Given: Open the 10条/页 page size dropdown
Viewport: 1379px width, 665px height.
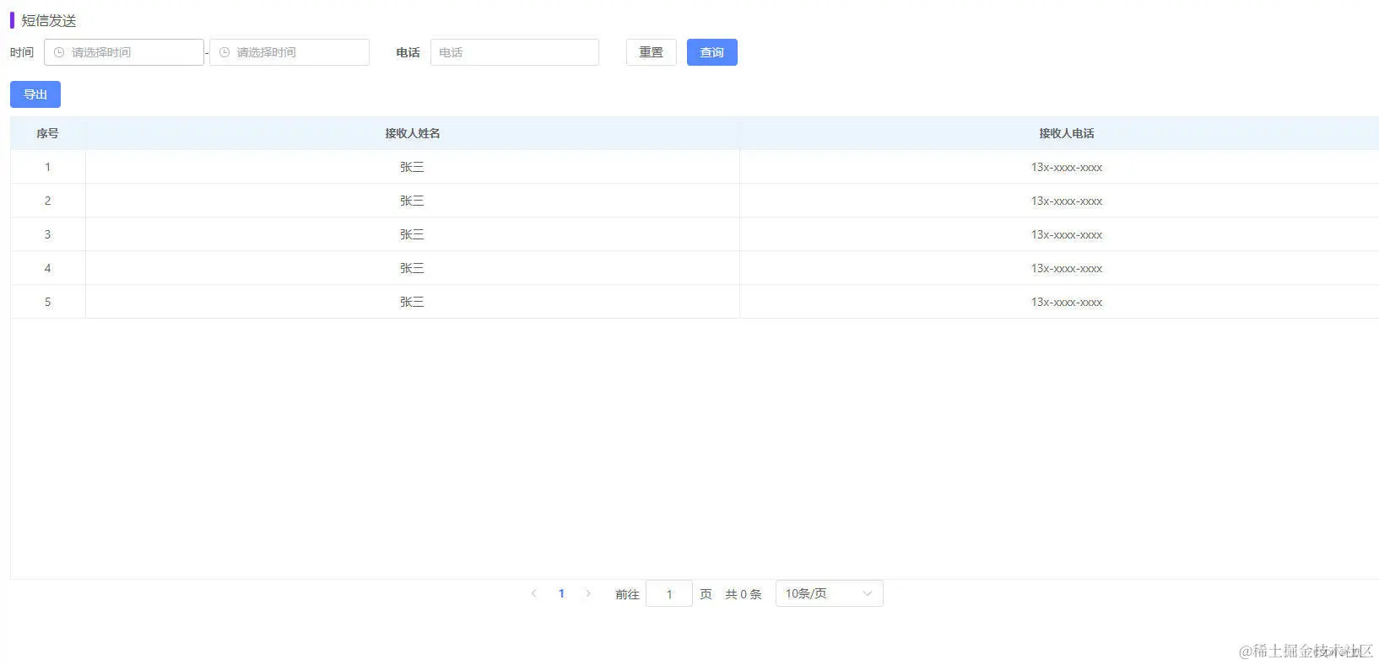Looking at the screenshot, I should (x=830, y=593).
